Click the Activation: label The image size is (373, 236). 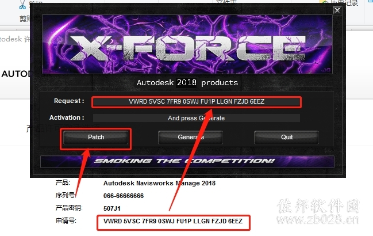67,117
